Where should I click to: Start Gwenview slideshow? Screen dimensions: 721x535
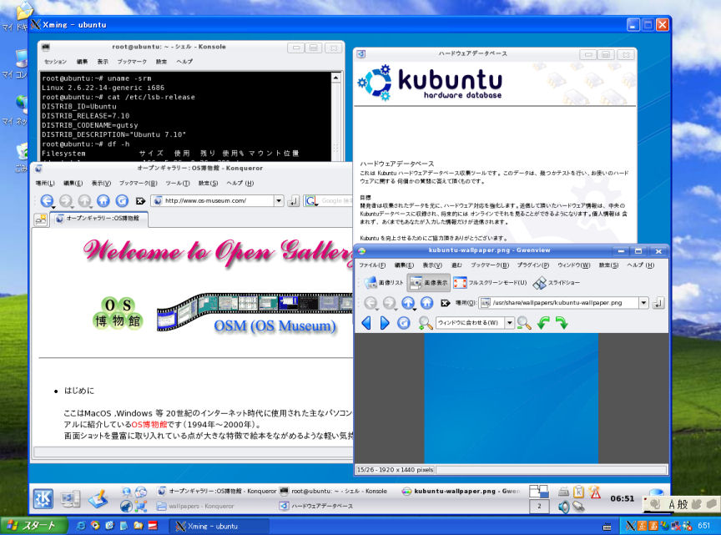pyautogui.click(x=557, y=282)
